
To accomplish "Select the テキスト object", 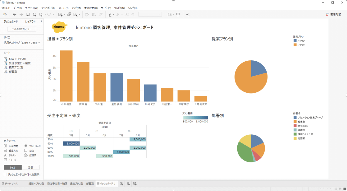I will pyautogui.click(x=10, y=155).
